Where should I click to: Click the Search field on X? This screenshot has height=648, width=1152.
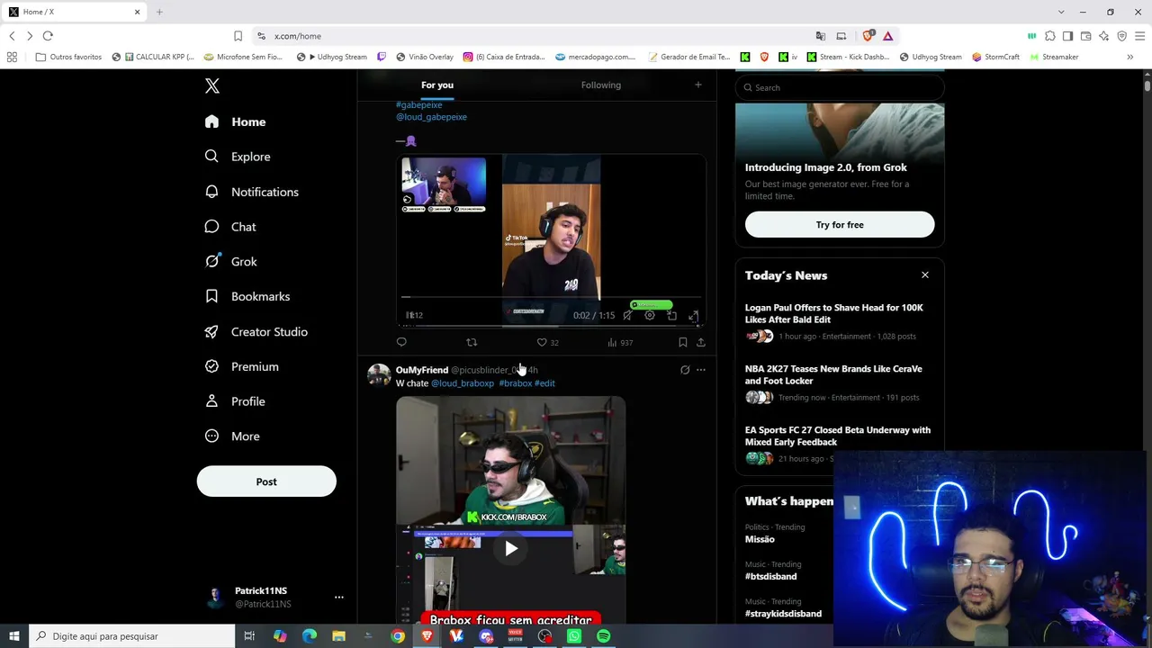click(840, 87)
